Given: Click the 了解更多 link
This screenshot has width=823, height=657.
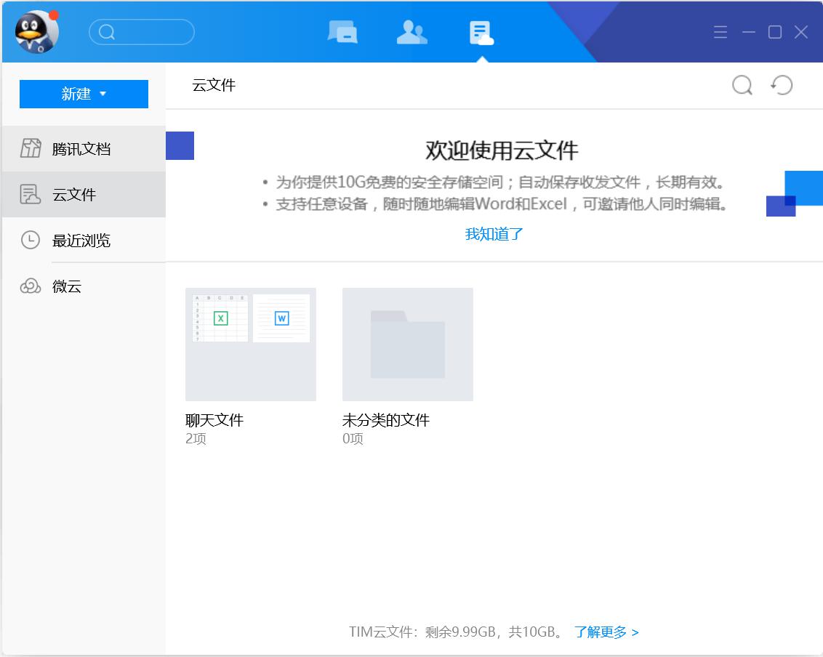Looking at the screenshot, I should coord(606,632).
